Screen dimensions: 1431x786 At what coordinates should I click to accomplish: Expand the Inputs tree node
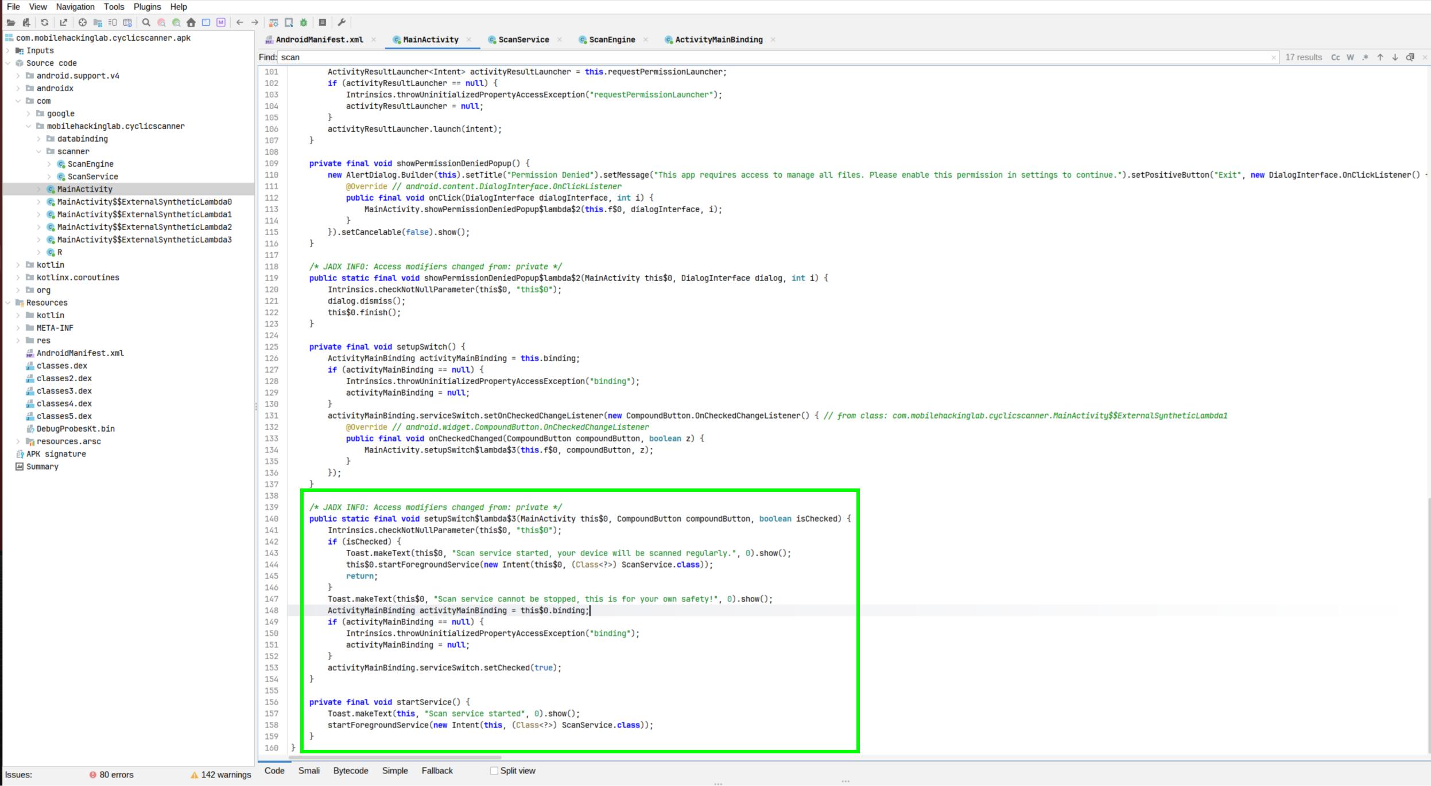click(x=8, y=50)
